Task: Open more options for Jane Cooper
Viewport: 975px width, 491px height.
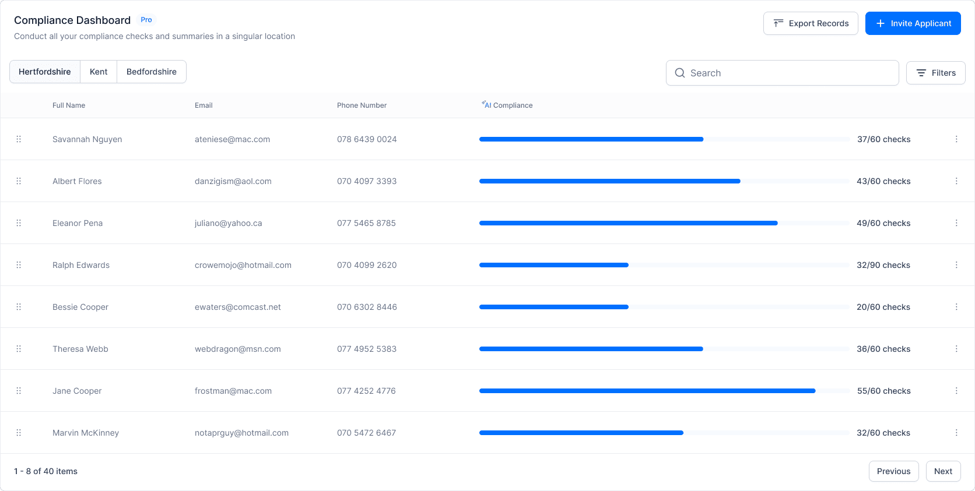Action: (x=956, y=391)
